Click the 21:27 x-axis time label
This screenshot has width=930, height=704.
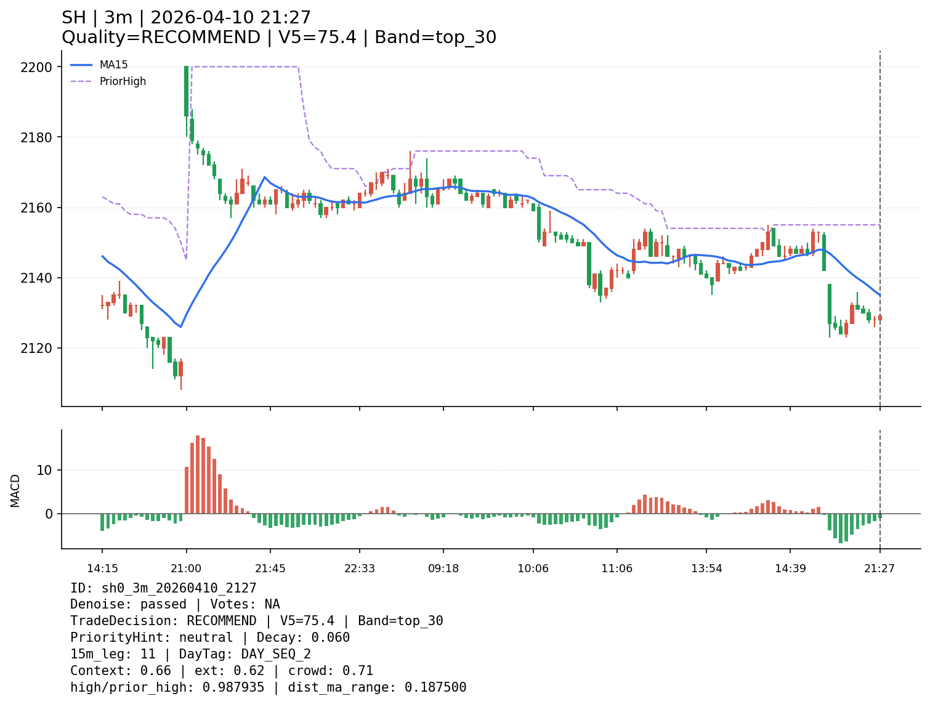(879, 568)
